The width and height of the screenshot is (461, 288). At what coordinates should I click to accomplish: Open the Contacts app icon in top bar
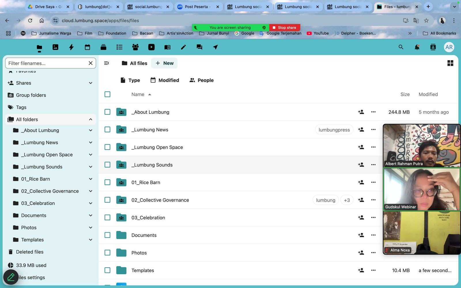coord(135,47)
